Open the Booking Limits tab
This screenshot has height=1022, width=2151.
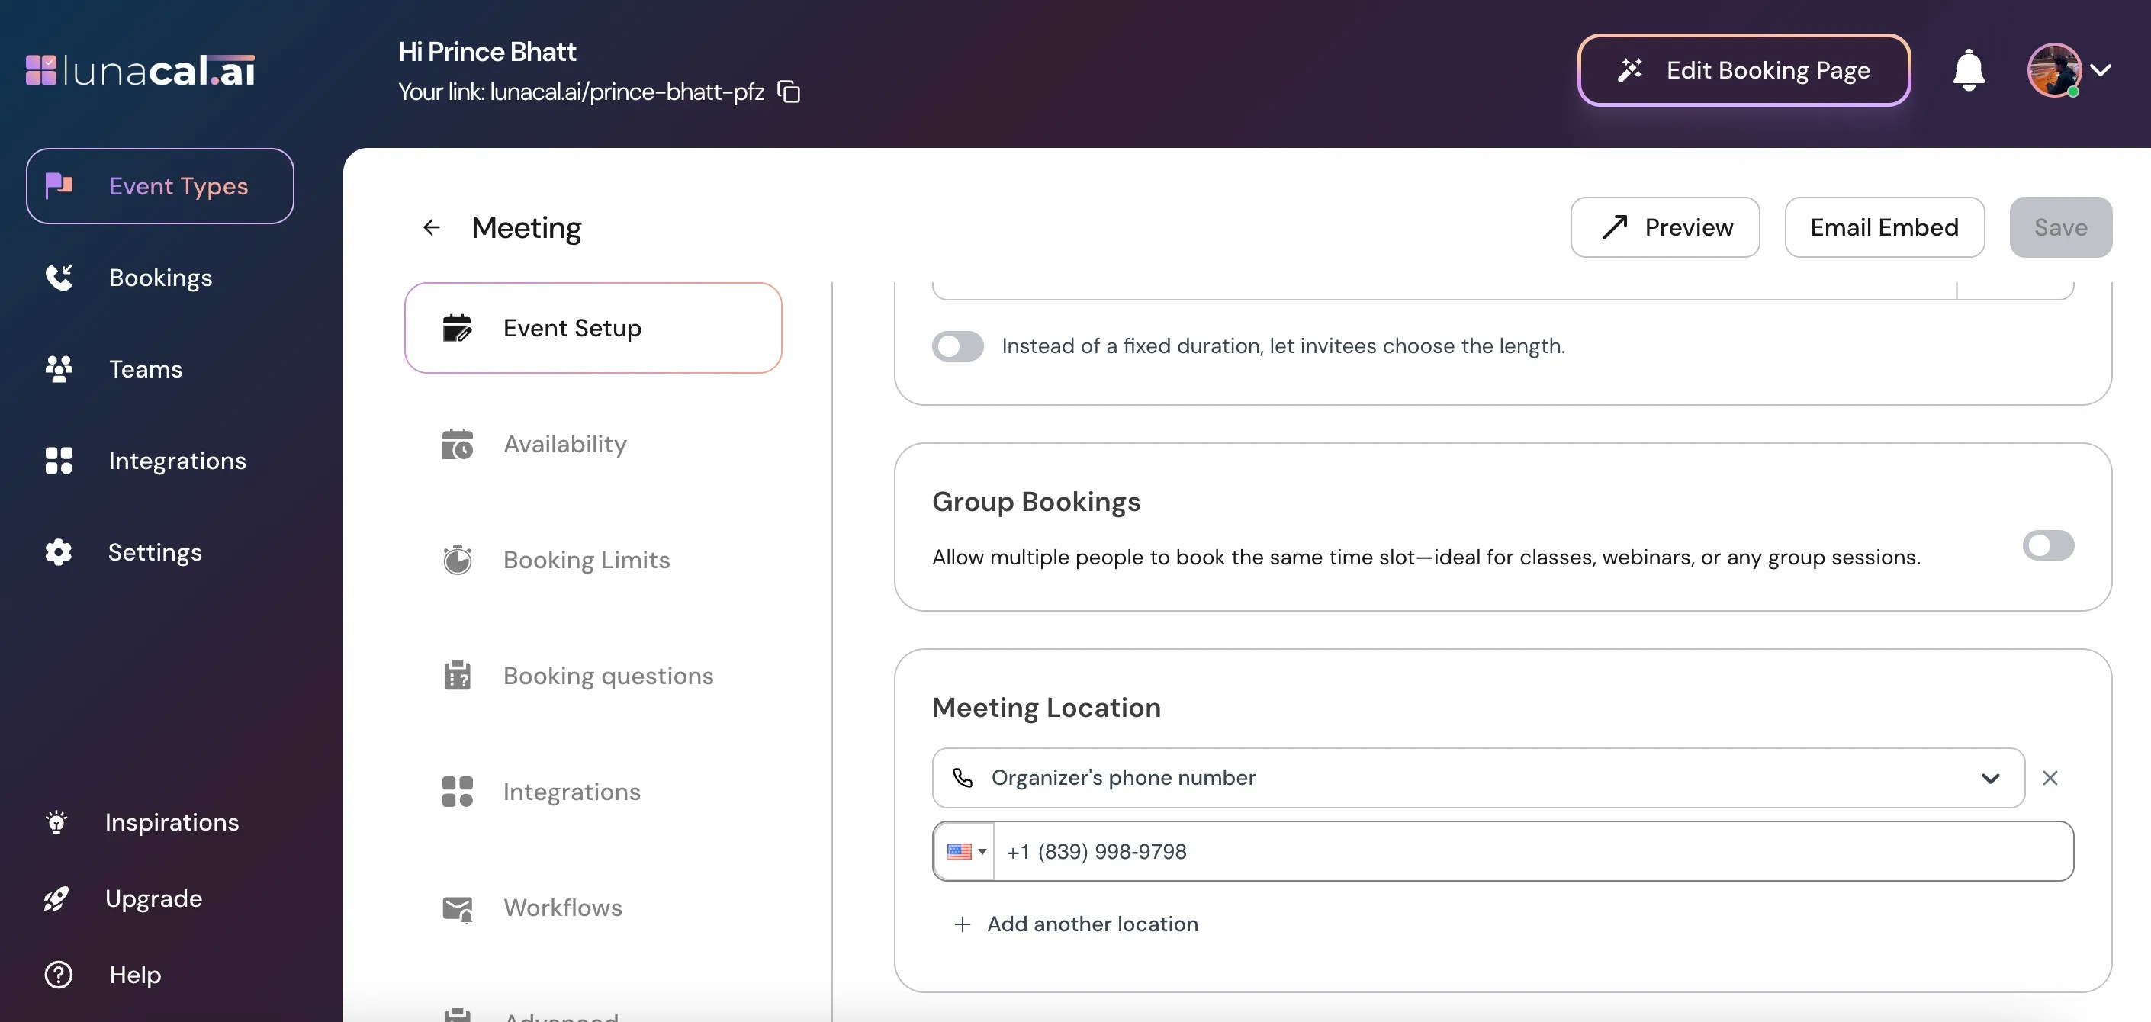click(586, 559)
